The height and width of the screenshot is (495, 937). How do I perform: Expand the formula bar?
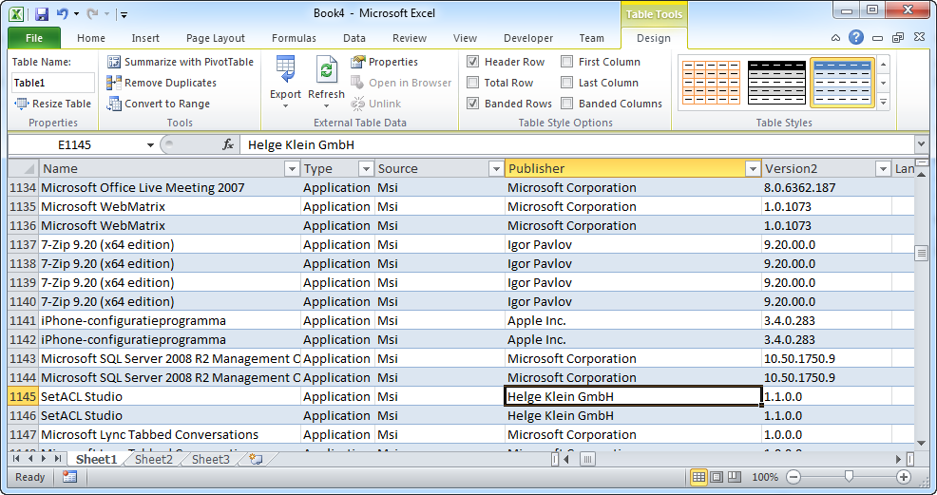pos(922,143)
